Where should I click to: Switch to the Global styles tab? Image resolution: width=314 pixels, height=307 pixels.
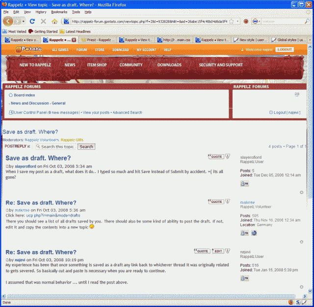pos(288,40)
